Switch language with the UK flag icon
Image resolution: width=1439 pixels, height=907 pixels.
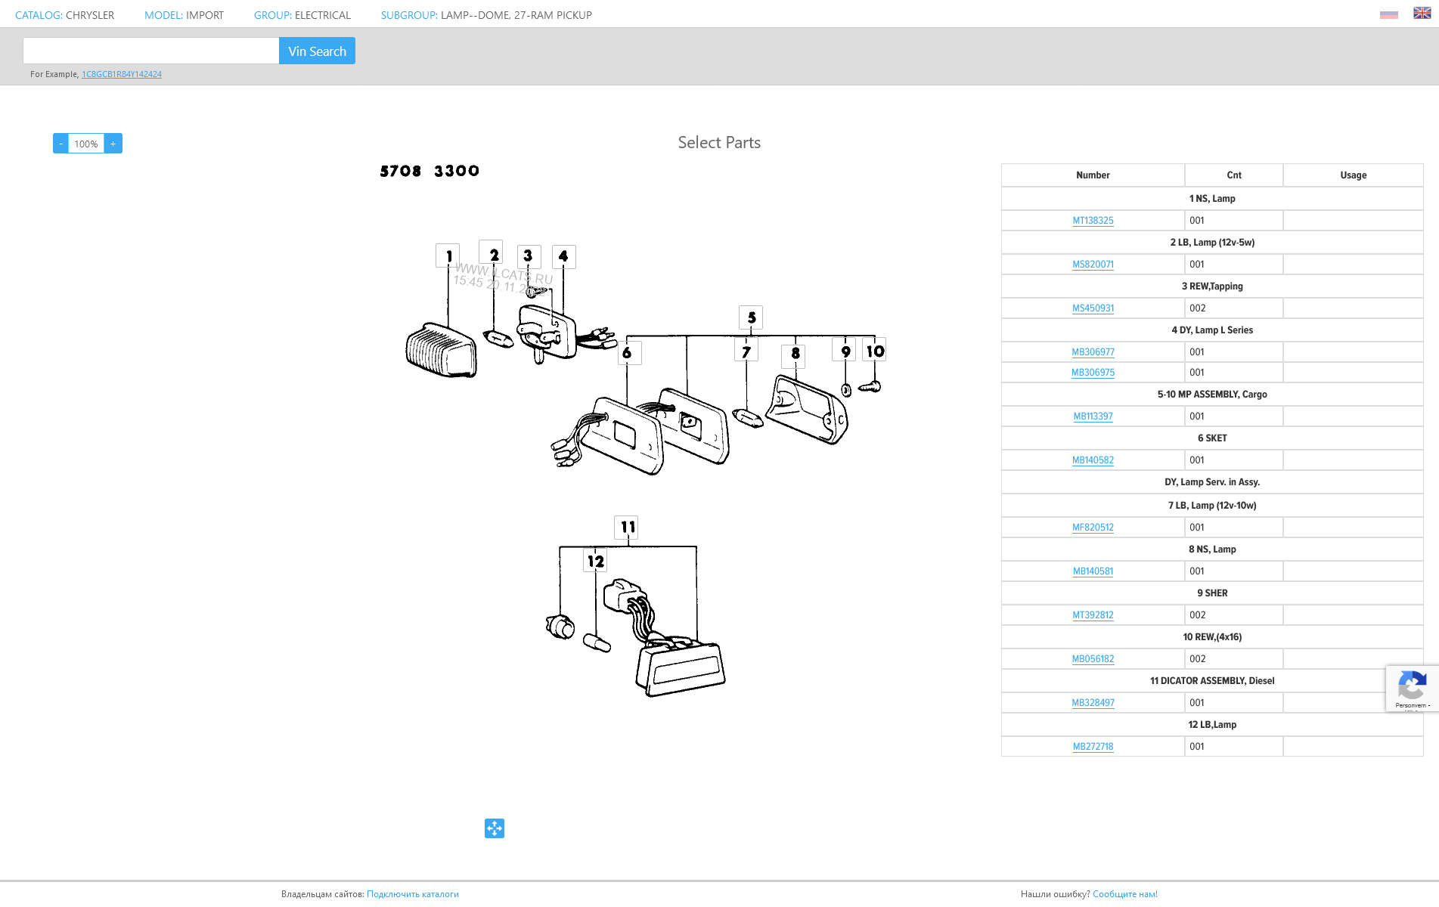coord(1422,13)
